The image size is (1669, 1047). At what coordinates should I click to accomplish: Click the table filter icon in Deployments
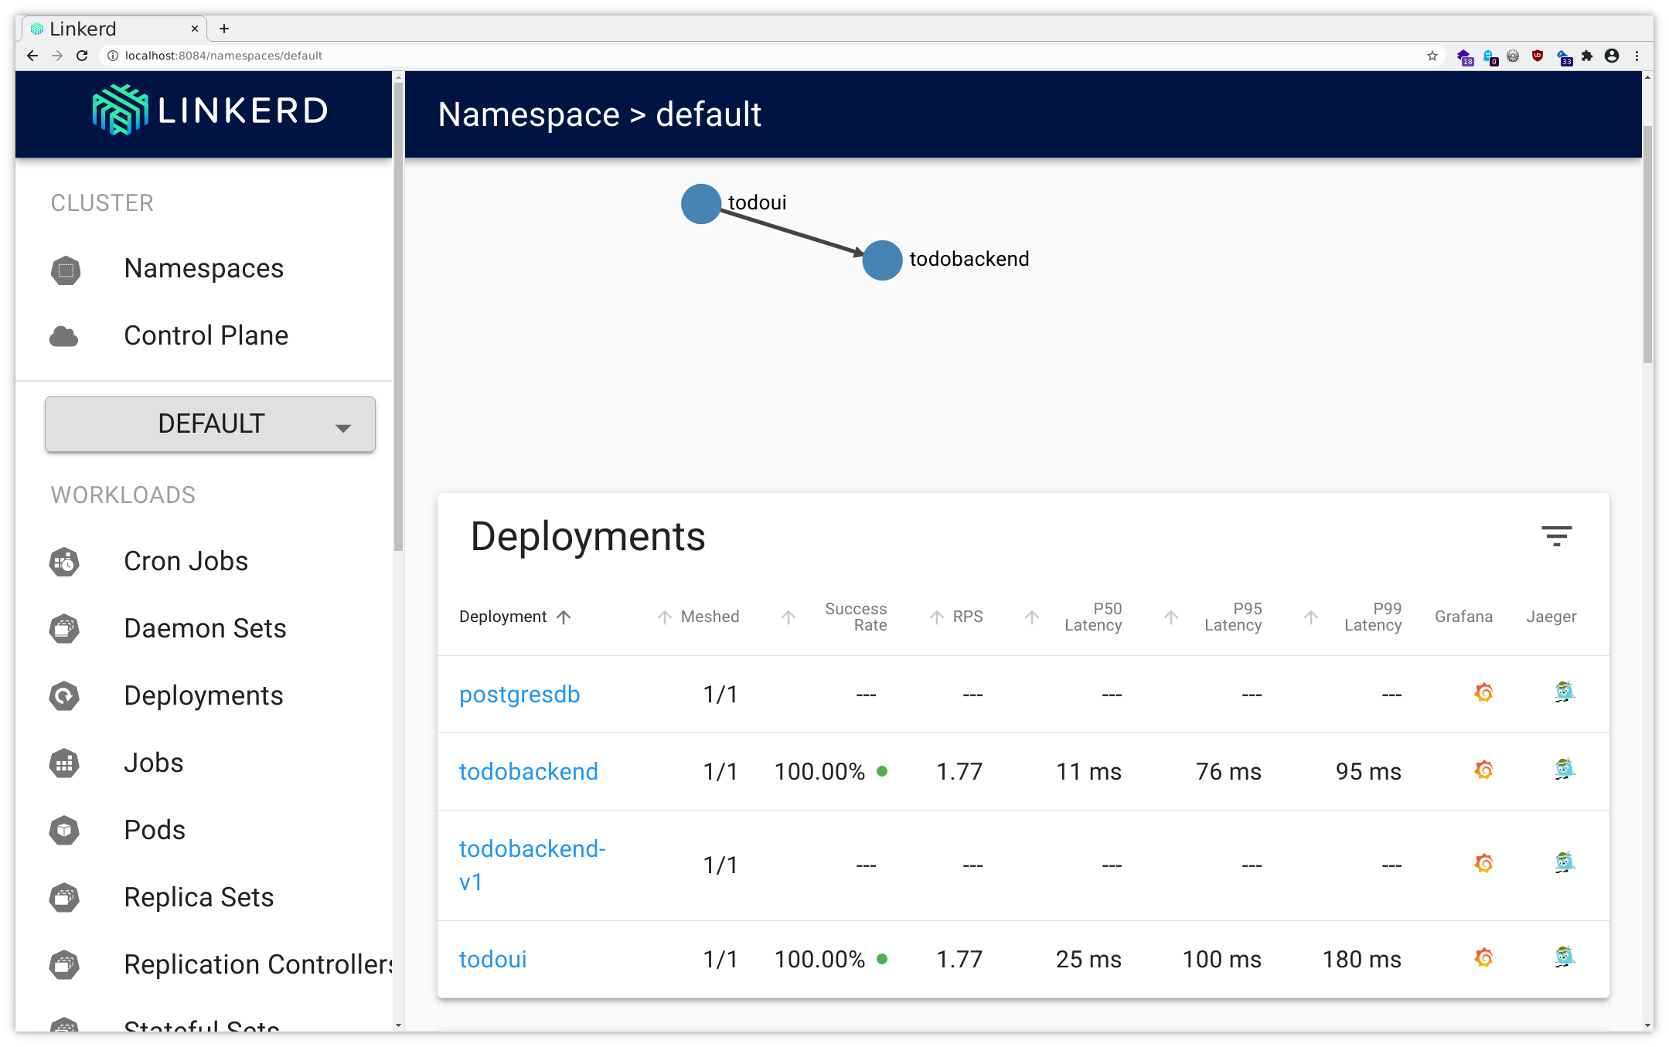pos(1556,535)
